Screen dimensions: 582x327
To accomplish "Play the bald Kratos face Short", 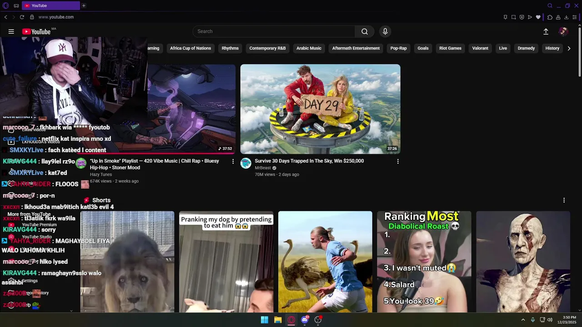I will pyautogui.click(x=523, y=262).
